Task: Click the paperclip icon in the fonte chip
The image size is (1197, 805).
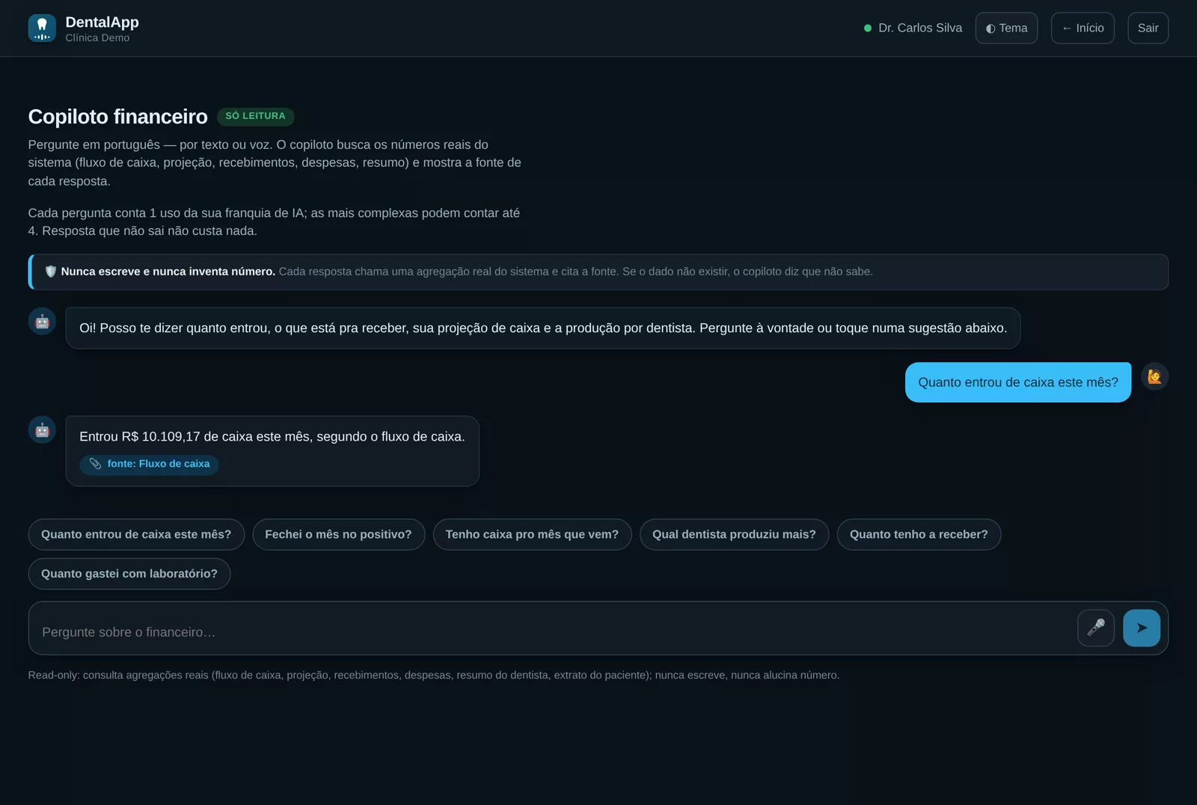Action: (x=95, y=464)
